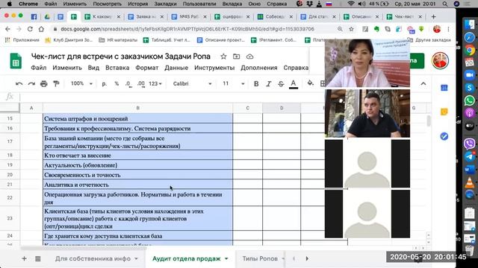
Task: Bookmark this page with the star icon
Action: pyautogui.click(x=351, y=29)
